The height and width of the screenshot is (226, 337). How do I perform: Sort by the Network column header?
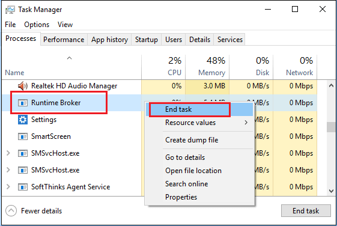pyautogui.click(x=295, y=67)
